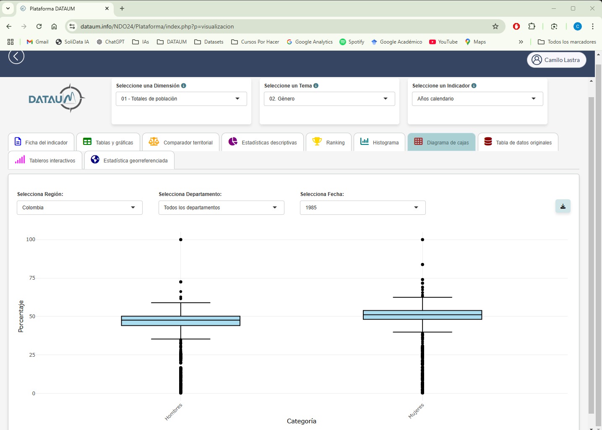Image resolution: width=602 pixels, height=430 pixels.
Task: Open the Dimensión dropdown showing Totales de población
Action: pyautogui.click(x=181, y=99)
